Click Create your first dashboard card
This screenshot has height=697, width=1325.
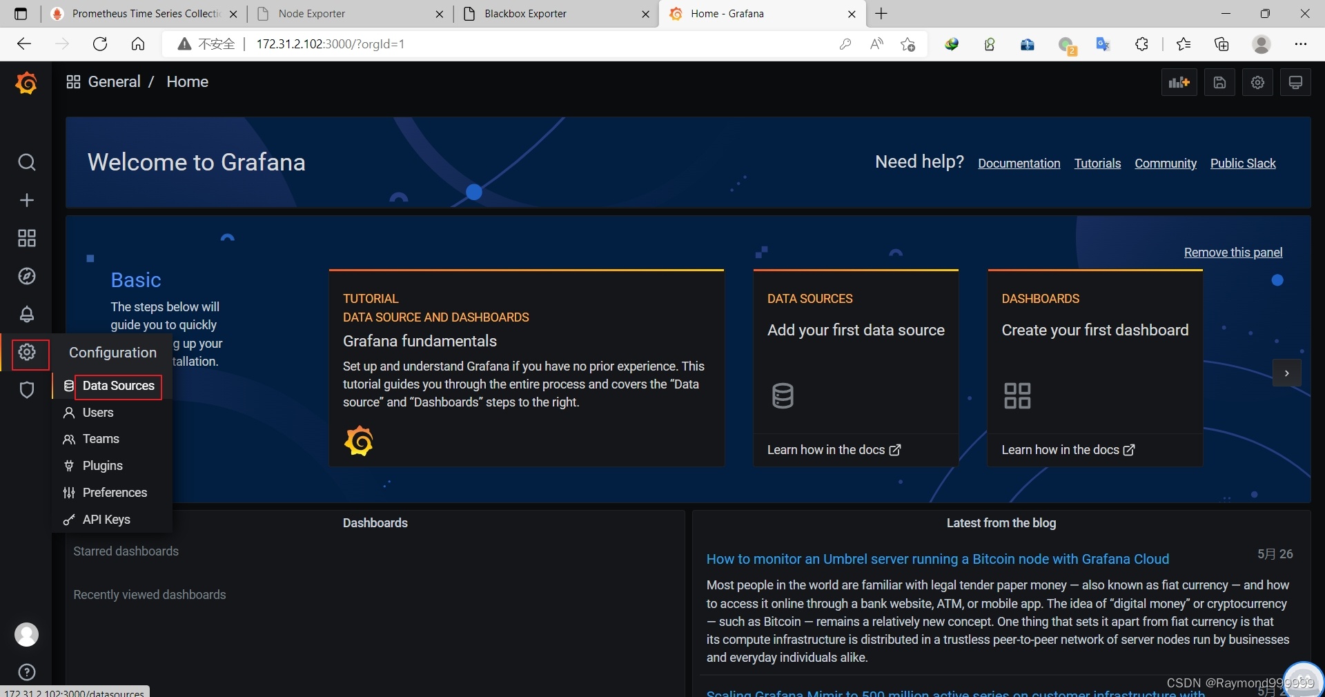[1095, 368]
